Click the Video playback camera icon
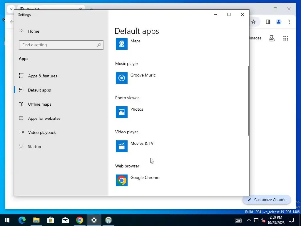This screenshot has height=226, width=301. pos(21,132)
